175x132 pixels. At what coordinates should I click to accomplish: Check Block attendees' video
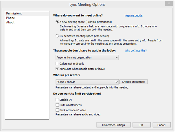coord(57,110)
